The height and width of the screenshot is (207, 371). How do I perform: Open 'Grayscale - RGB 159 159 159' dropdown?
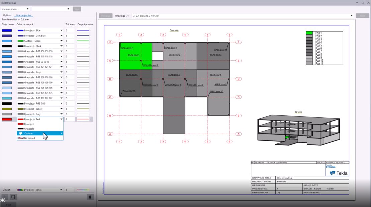[61, 51]
